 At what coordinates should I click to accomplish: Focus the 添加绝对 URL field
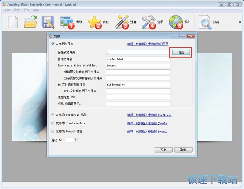click(x=138, y=97)
